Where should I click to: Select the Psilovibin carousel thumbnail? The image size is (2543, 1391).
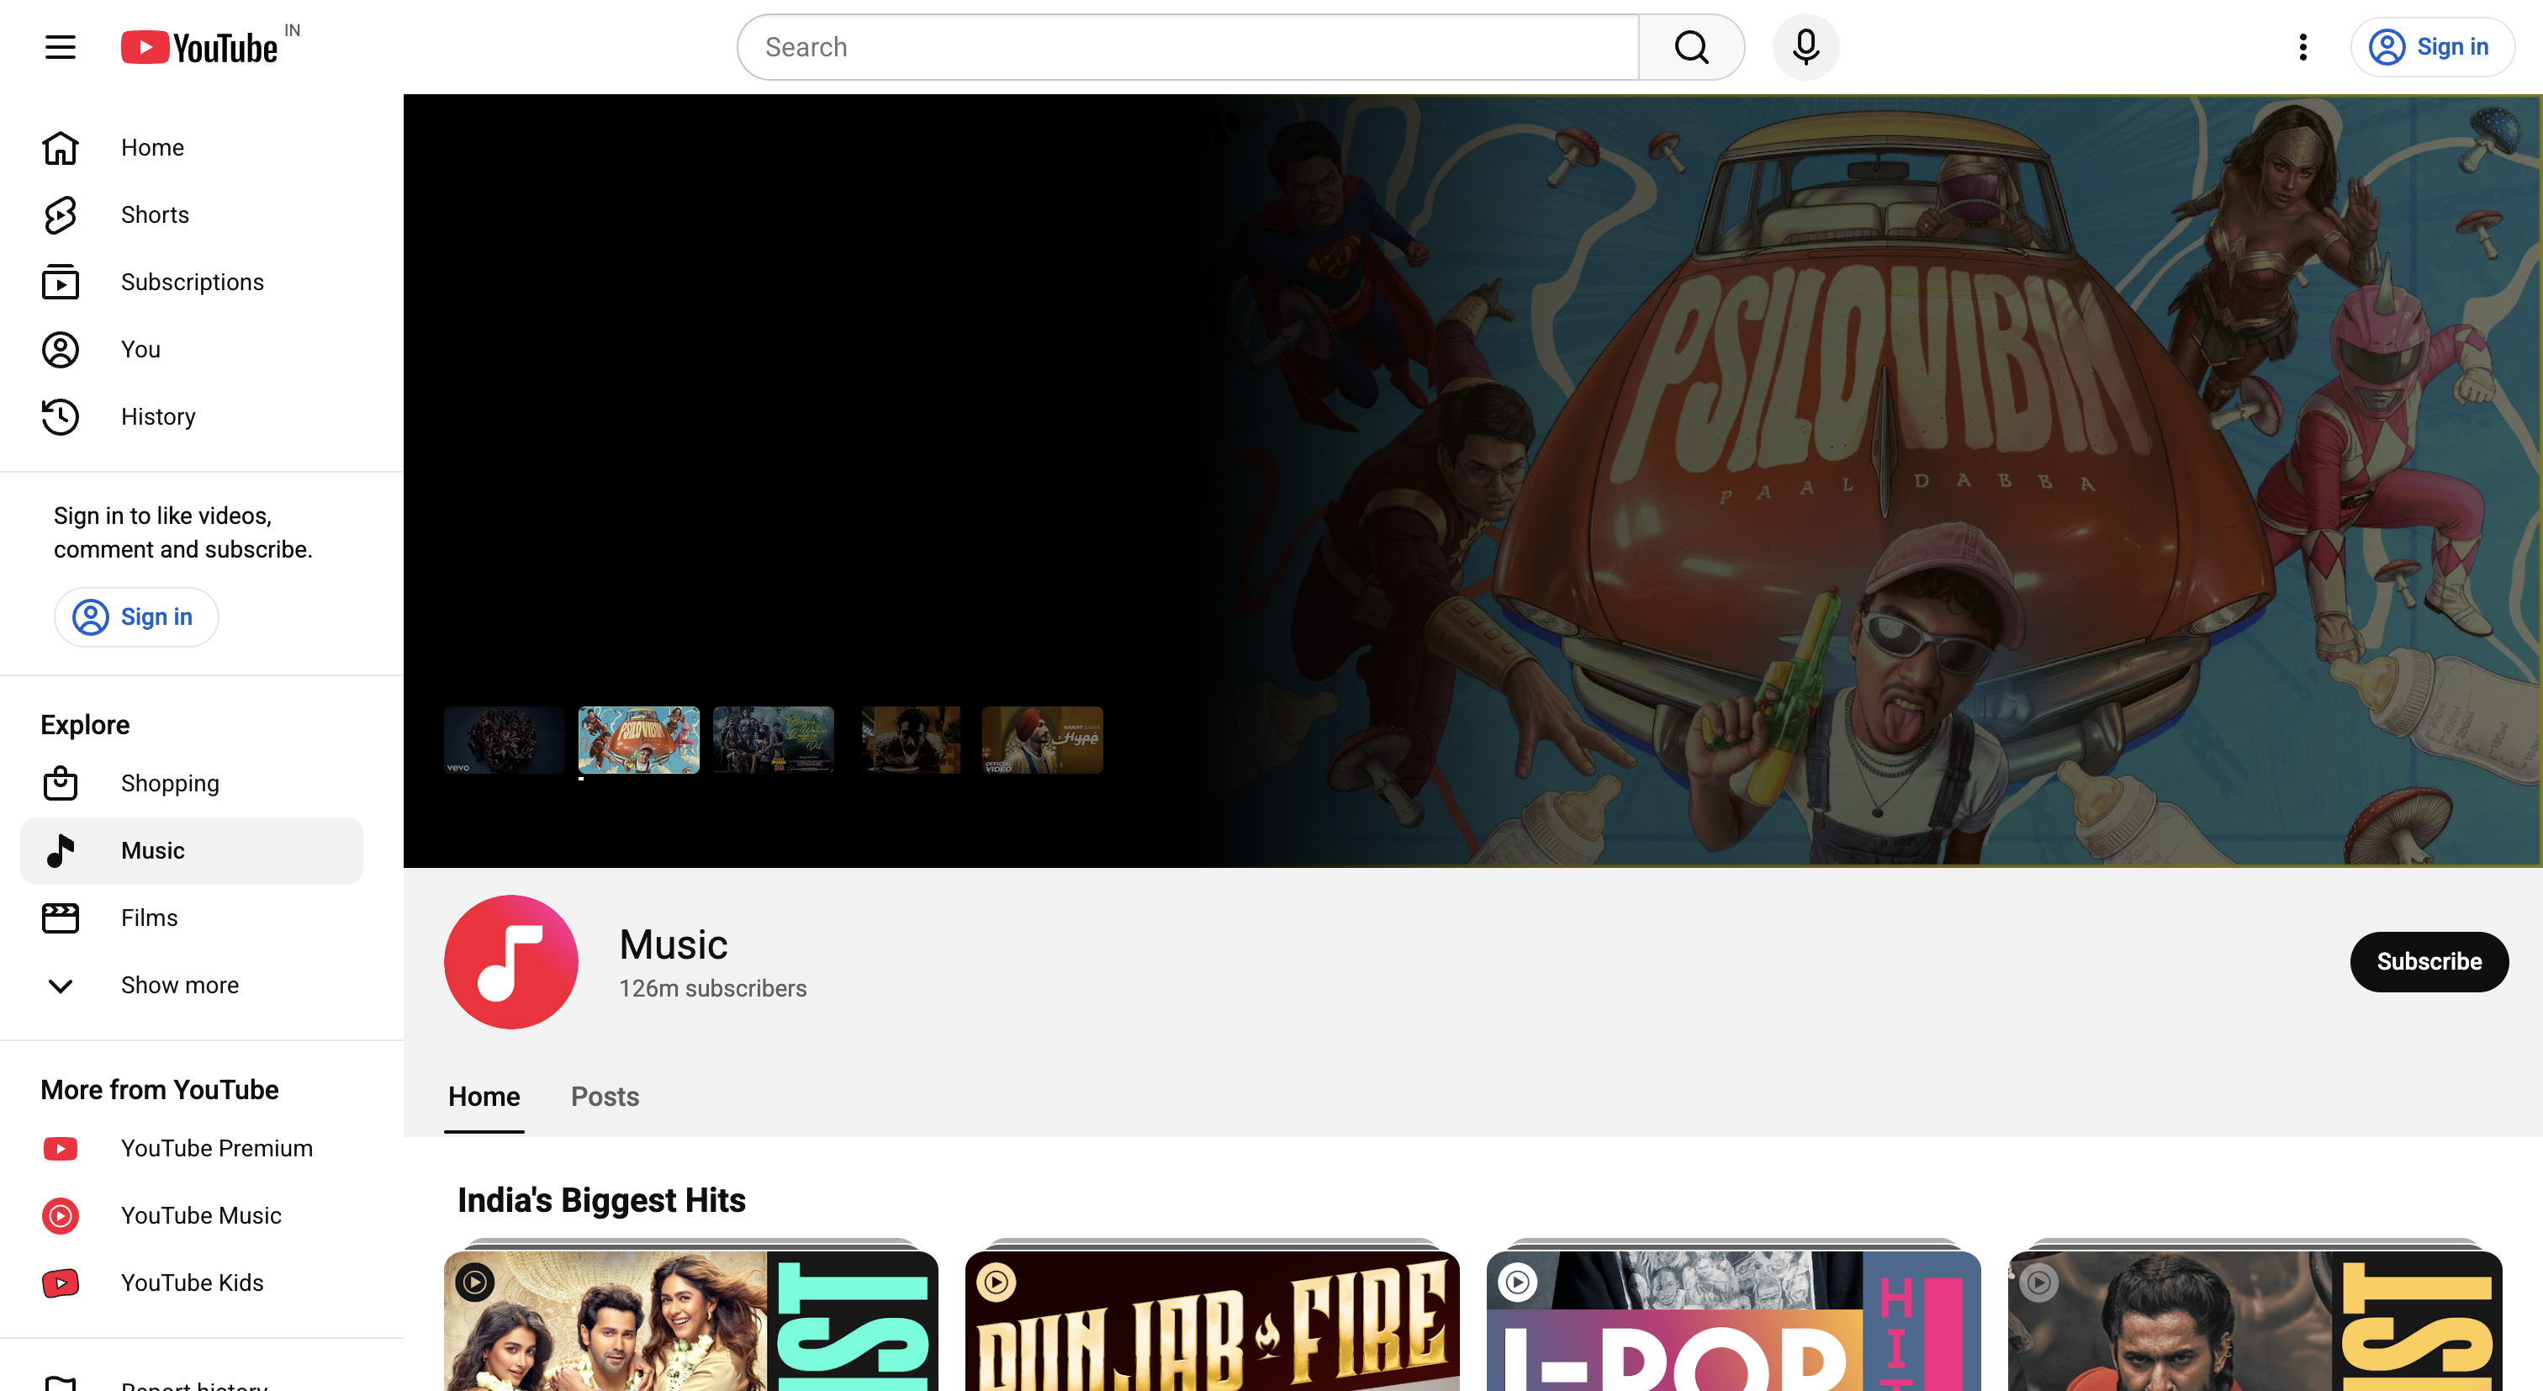coord(639,739)
